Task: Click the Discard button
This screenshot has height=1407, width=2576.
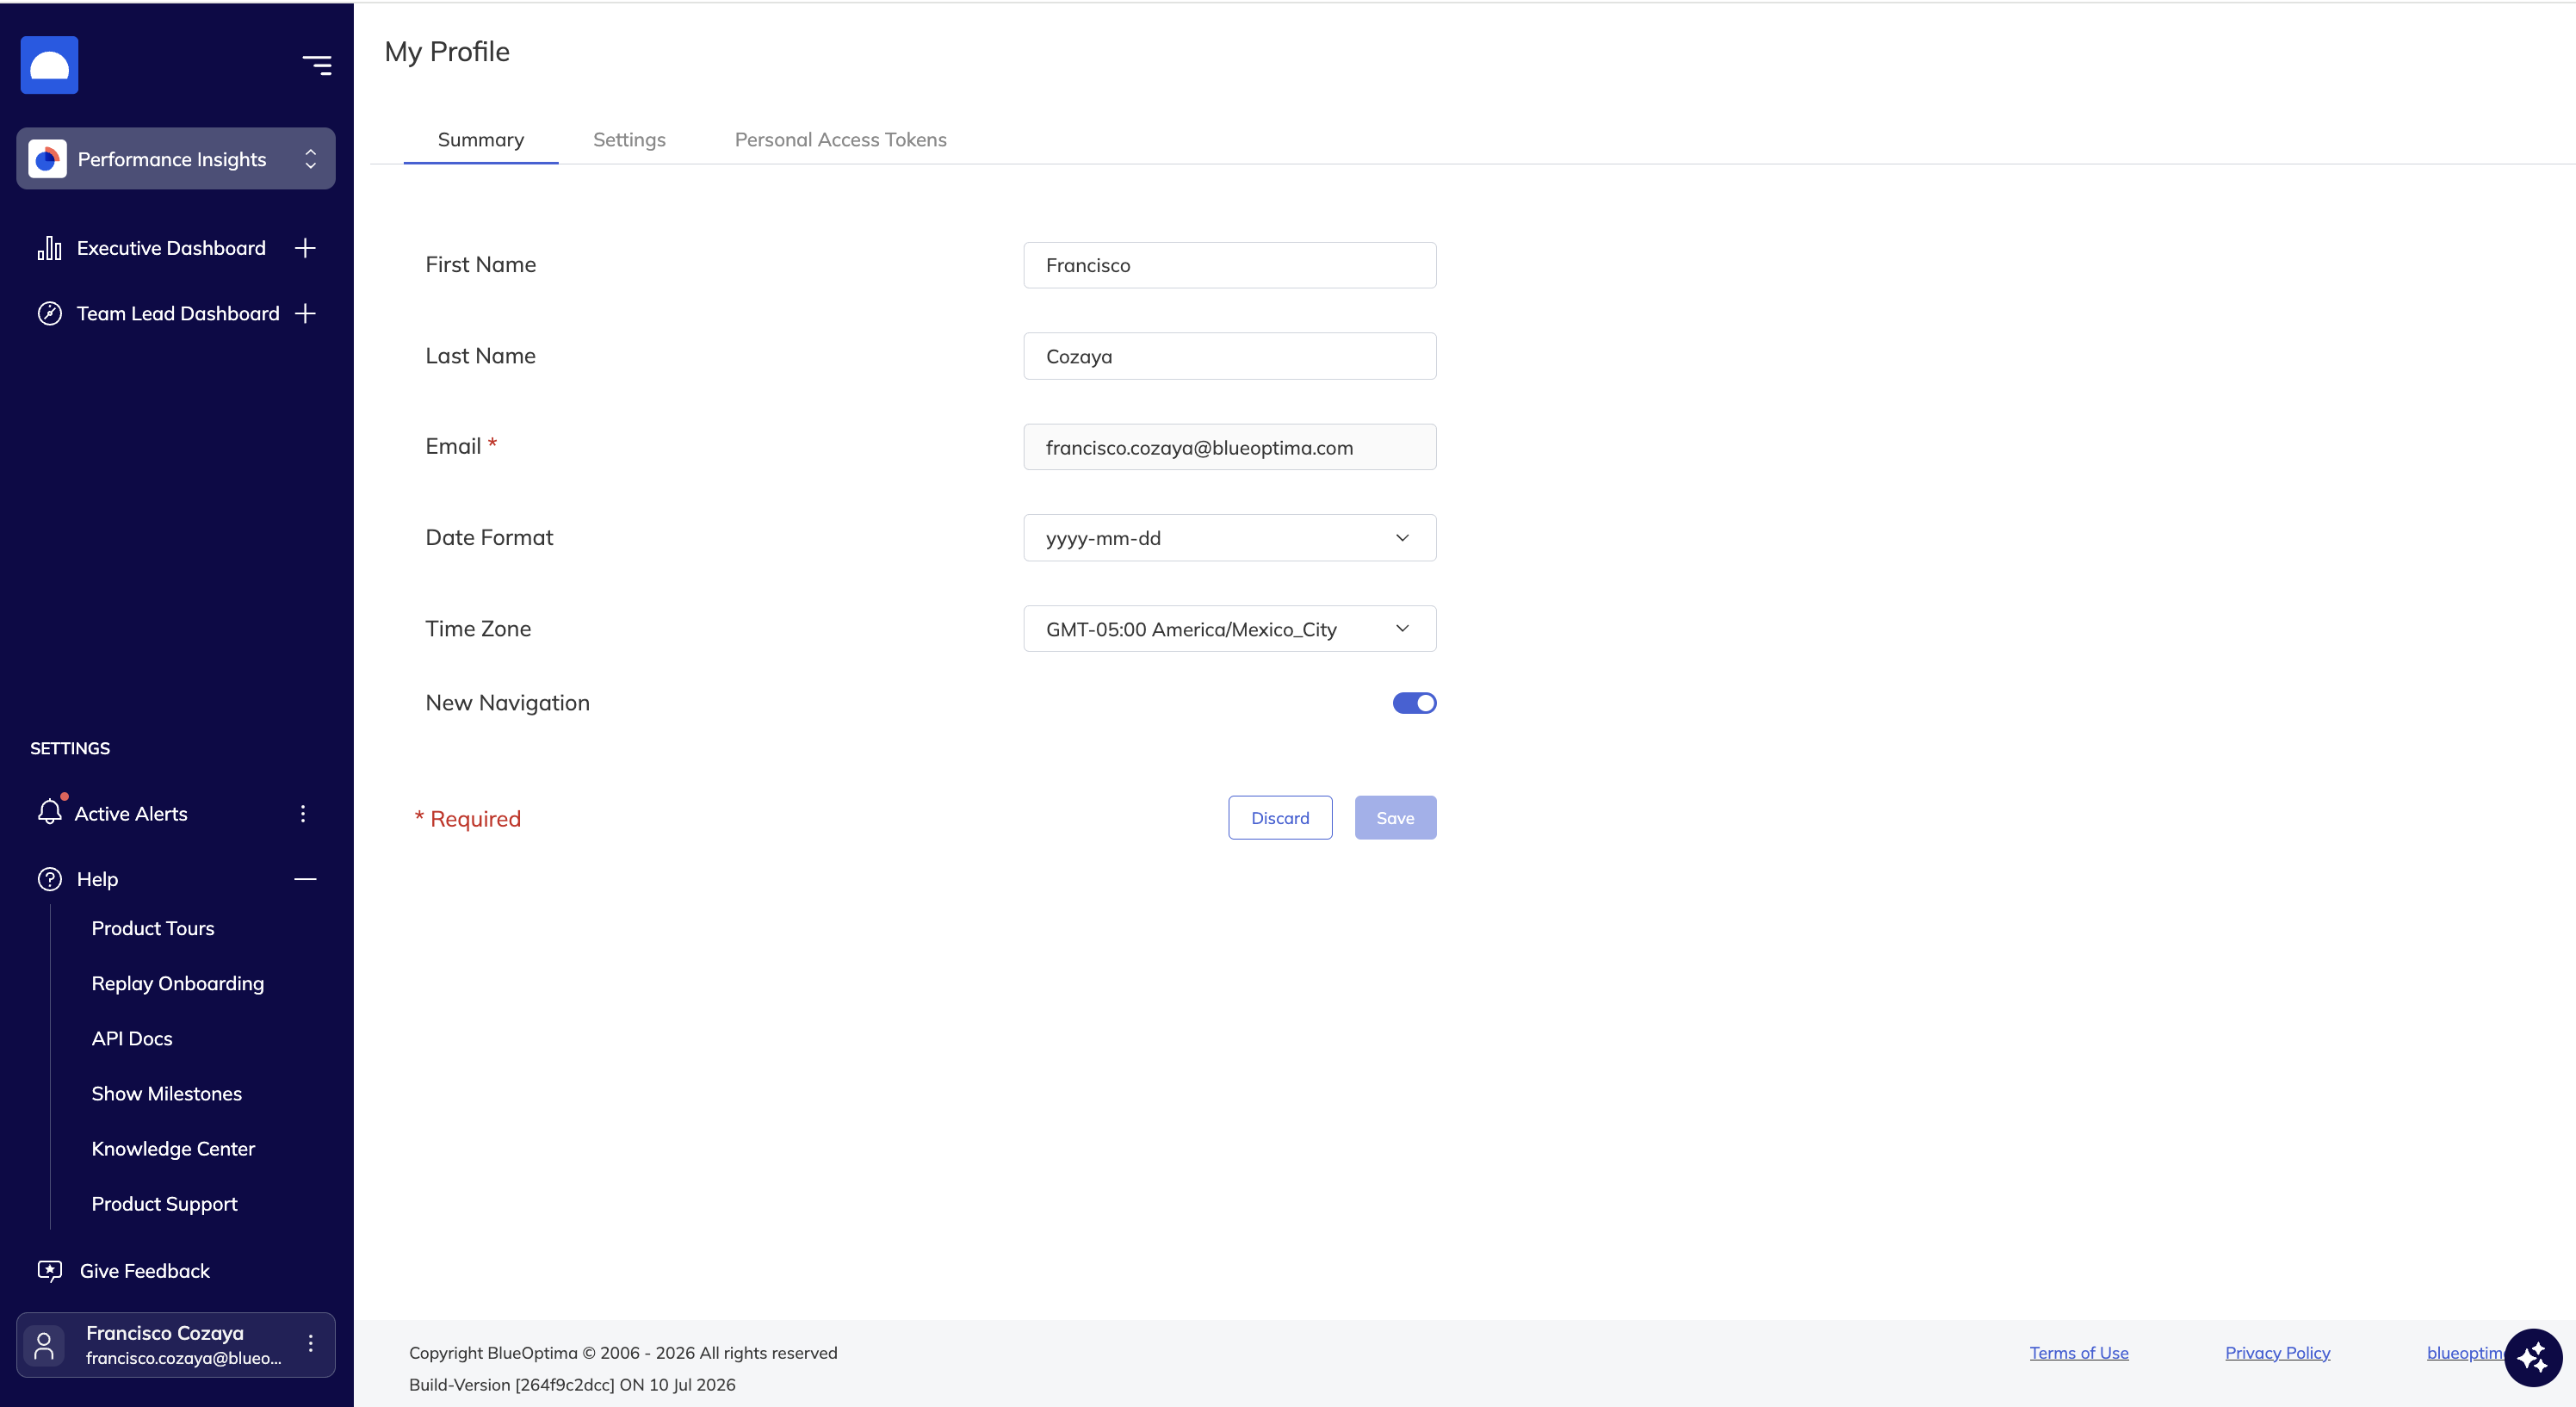Action: coord(1280,818)
